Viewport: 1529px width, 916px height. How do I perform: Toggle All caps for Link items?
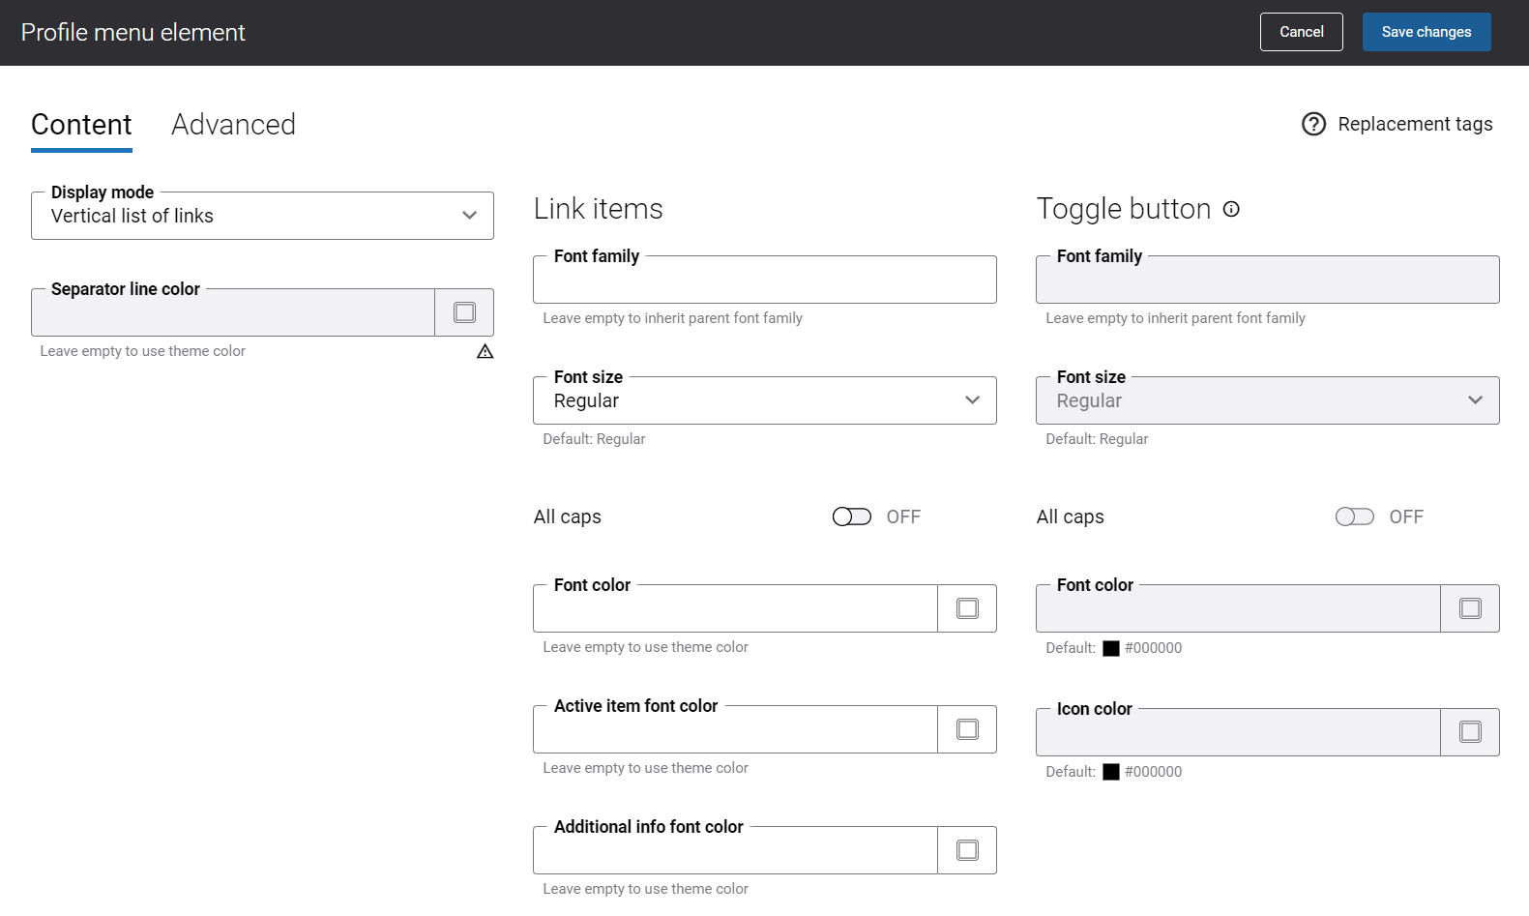point(852,517)
